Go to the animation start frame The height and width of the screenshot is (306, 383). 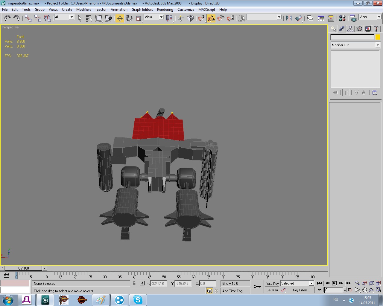pos(320,283)
